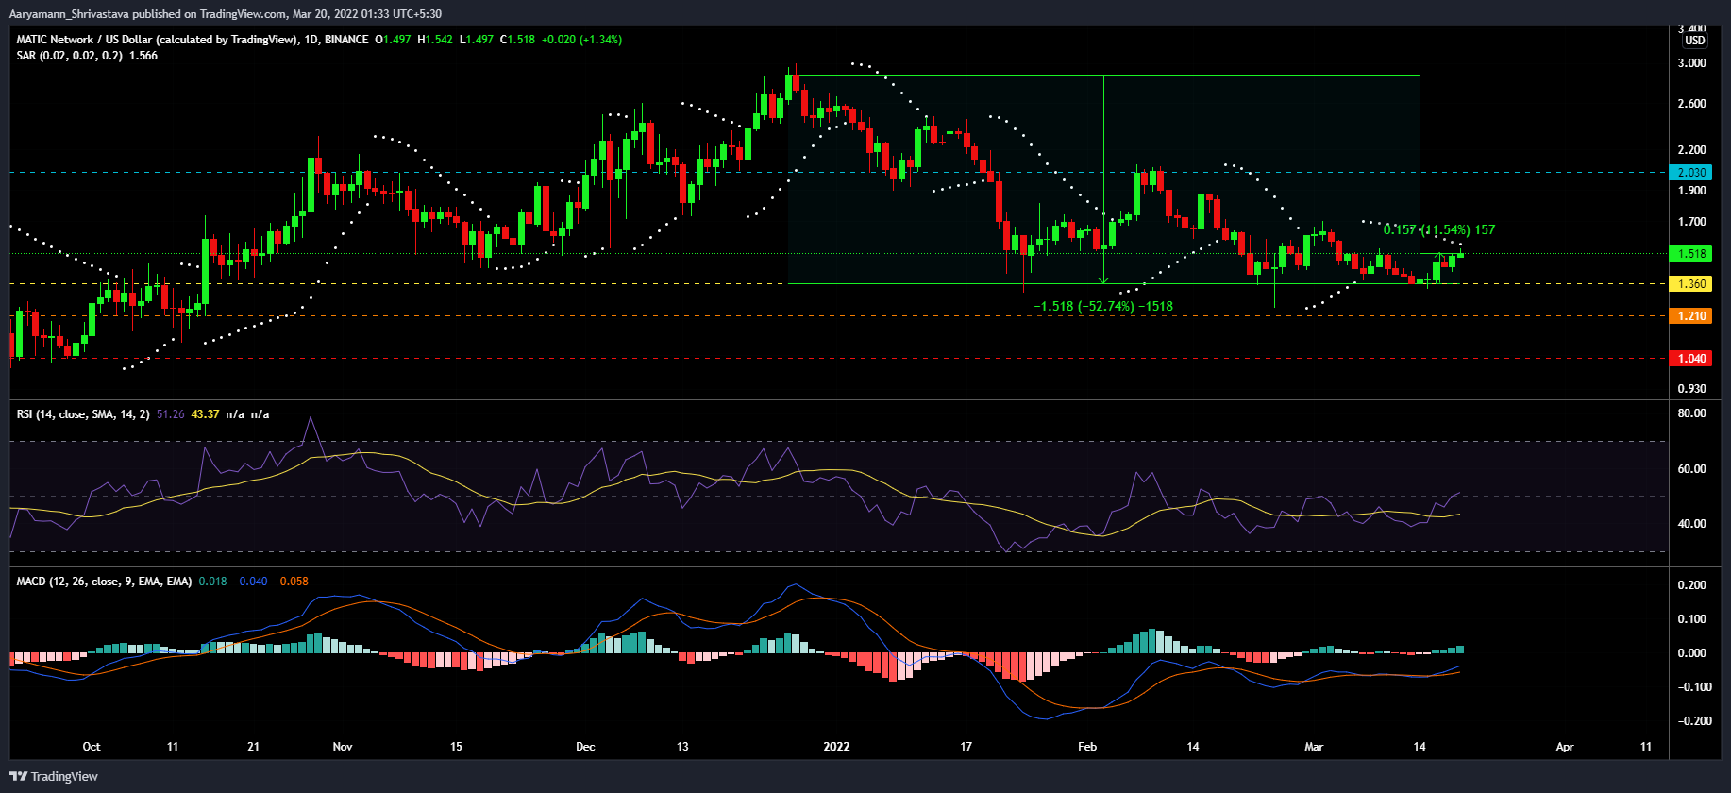Click the TradingView logo icon
1731x793 pixels.
(x=19, y=776)
